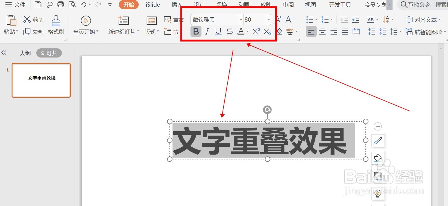
Task: Decrease the indent level
Action: point(344,20)
